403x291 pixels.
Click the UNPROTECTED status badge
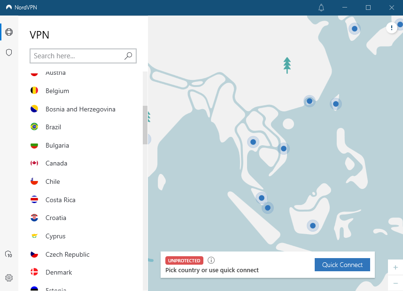tap(184, 260)
